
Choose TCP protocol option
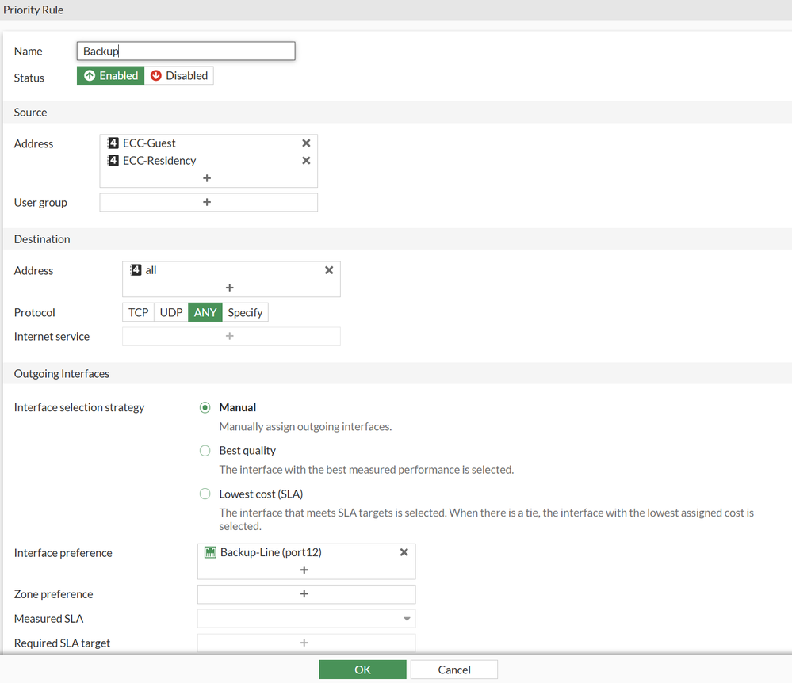pyautogui.click(x=139, y=312)
